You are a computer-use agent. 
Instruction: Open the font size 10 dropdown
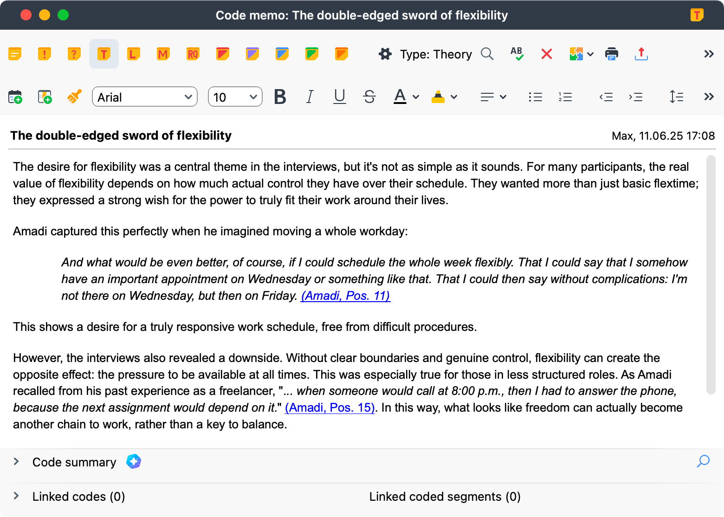(x=235, y=97)
